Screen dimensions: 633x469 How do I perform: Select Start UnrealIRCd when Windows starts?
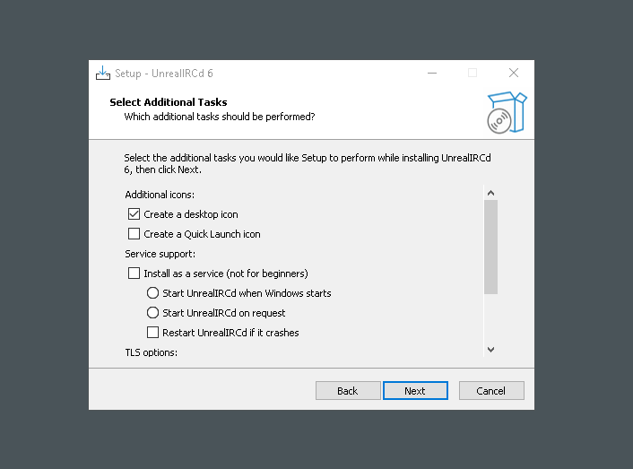(x=152, y=293)
